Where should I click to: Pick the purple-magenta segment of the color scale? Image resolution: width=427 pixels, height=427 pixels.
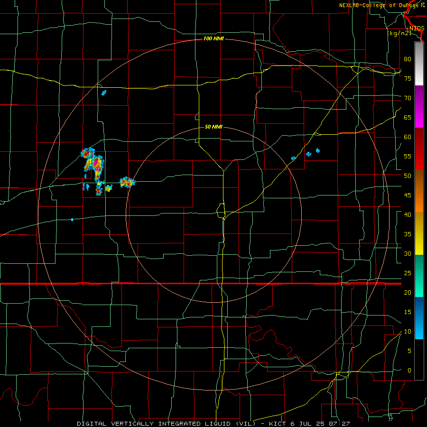pos(419,106)
